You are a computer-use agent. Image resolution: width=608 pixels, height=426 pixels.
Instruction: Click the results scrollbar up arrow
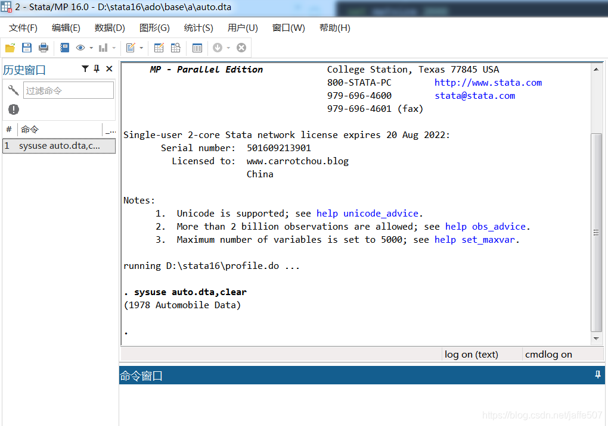pyautogui.click(x=596, y=70)
